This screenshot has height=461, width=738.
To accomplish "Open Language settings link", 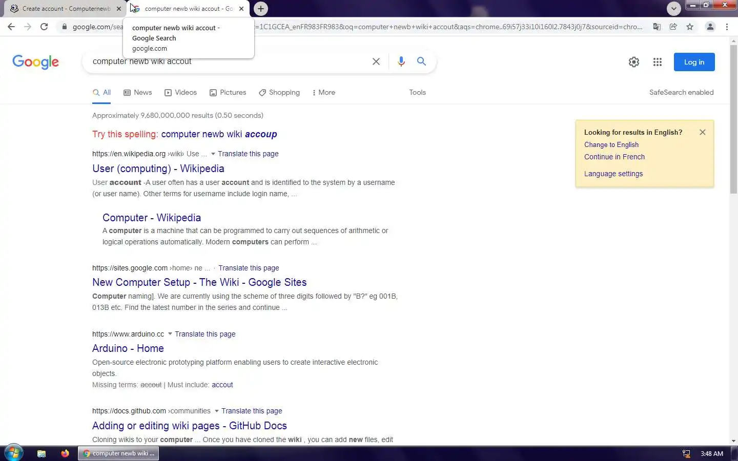I will tap(613, 174).
